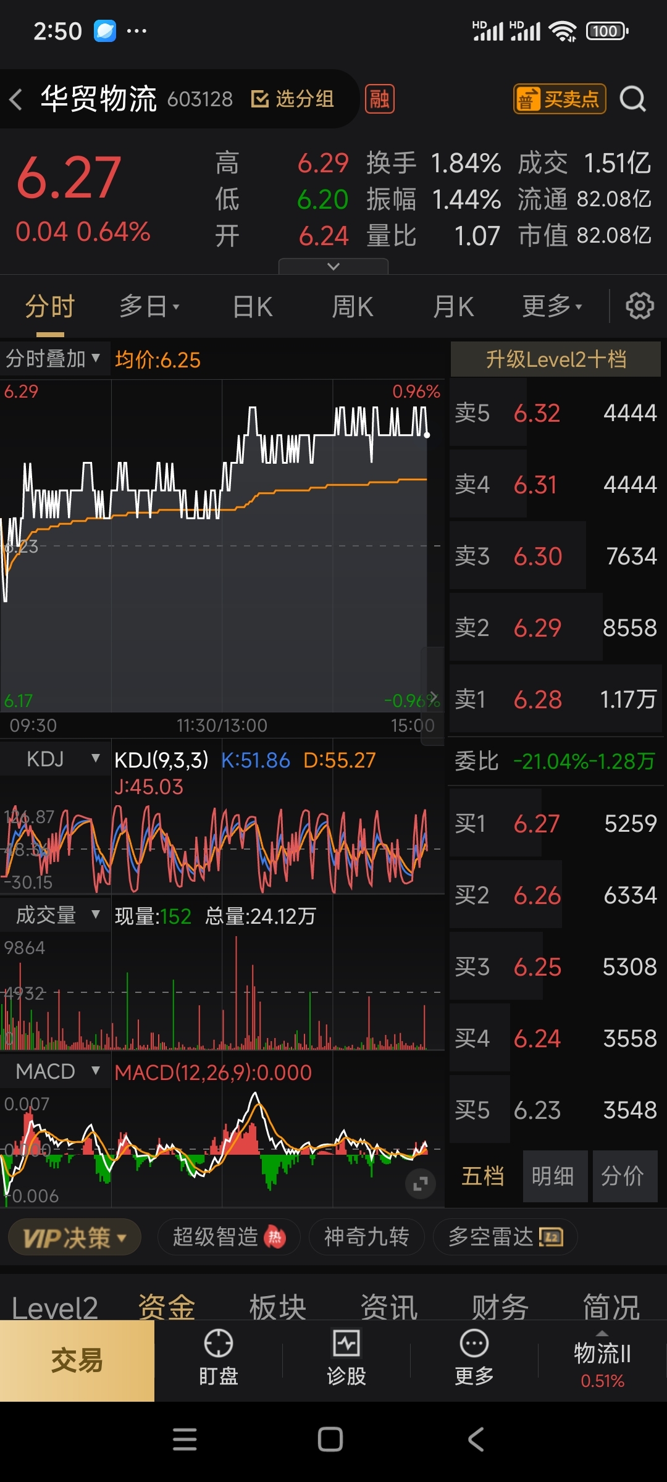
Task: Select the 分价 price distribution tab
Action: [x=624, y=1176]
